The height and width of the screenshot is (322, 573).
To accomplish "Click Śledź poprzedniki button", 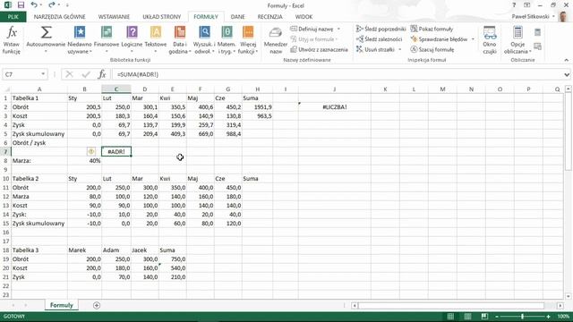I will [x=381, y=29].
